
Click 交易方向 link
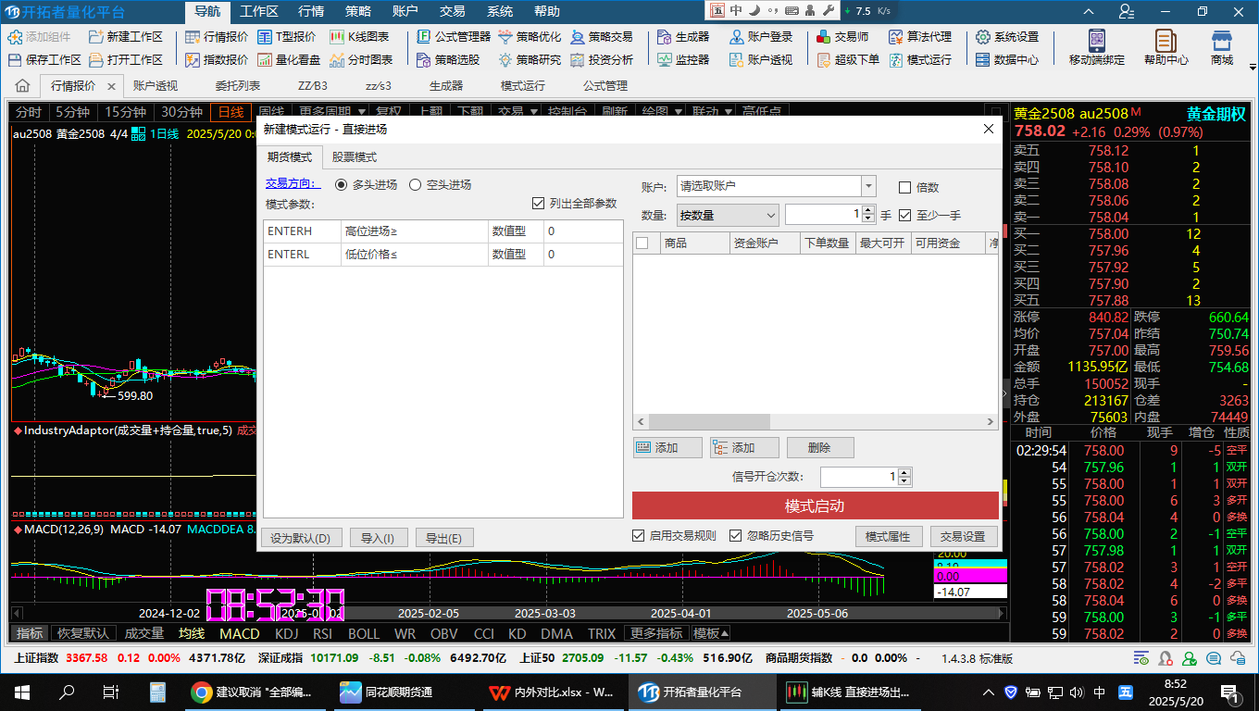293,184
